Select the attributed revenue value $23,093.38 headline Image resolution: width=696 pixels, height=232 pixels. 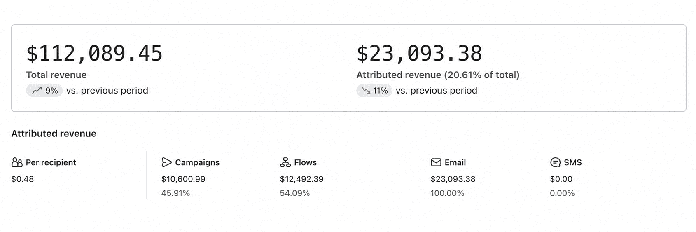(x=419, y=54)
